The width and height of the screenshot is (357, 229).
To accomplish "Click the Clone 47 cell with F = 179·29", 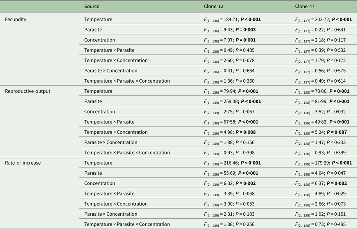I will click(x=323, y=163).
